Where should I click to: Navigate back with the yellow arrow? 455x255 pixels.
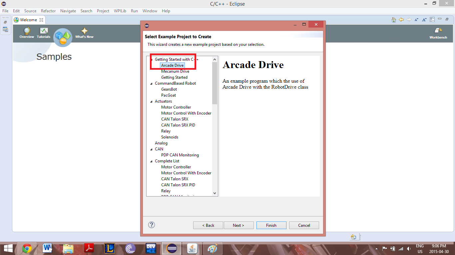[x=401, y=20]
